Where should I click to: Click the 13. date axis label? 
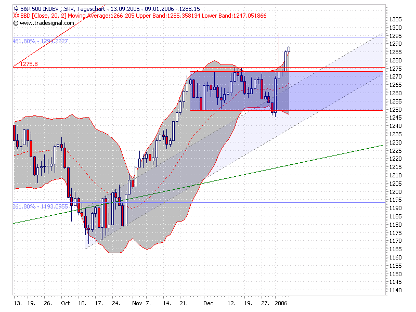18,303
